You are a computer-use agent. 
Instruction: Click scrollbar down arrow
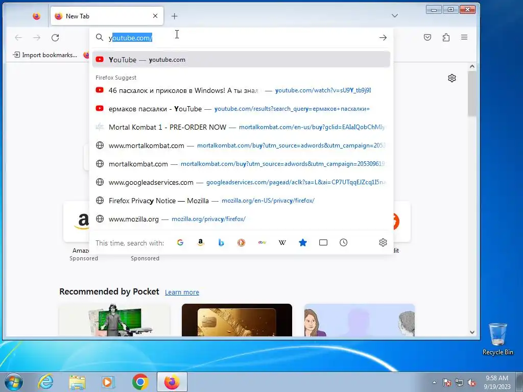[x=472, y=332]
